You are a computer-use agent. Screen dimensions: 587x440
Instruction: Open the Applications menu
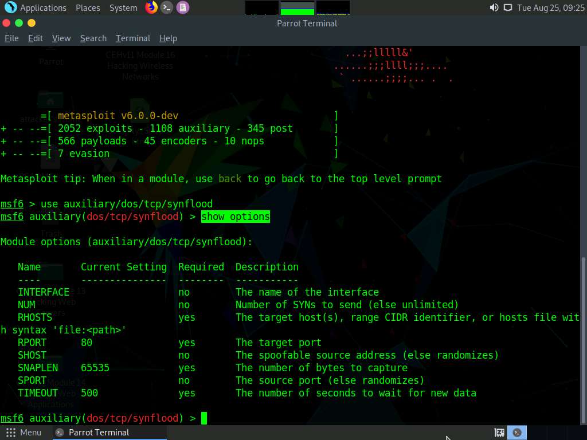[x=43, y=8]
